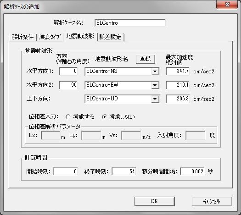
Task: Click the disabled Vs input field
Action: (x=131, y=135)
